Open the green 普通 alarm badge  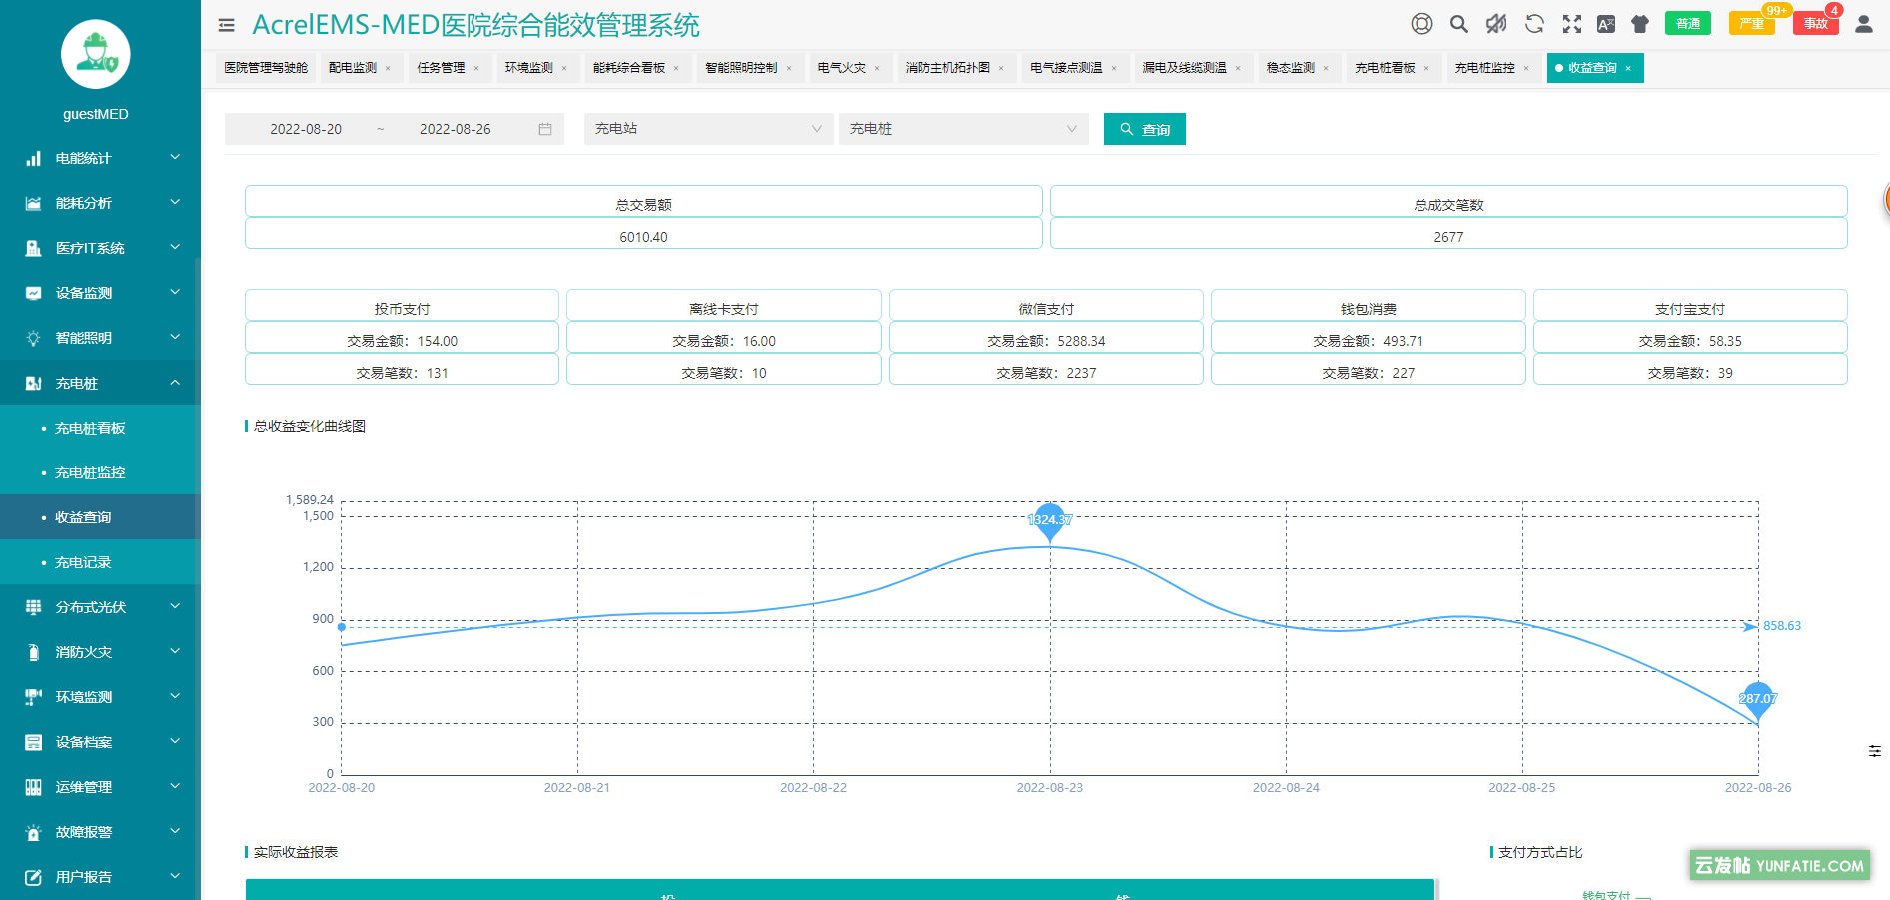tap(1688, 24)
